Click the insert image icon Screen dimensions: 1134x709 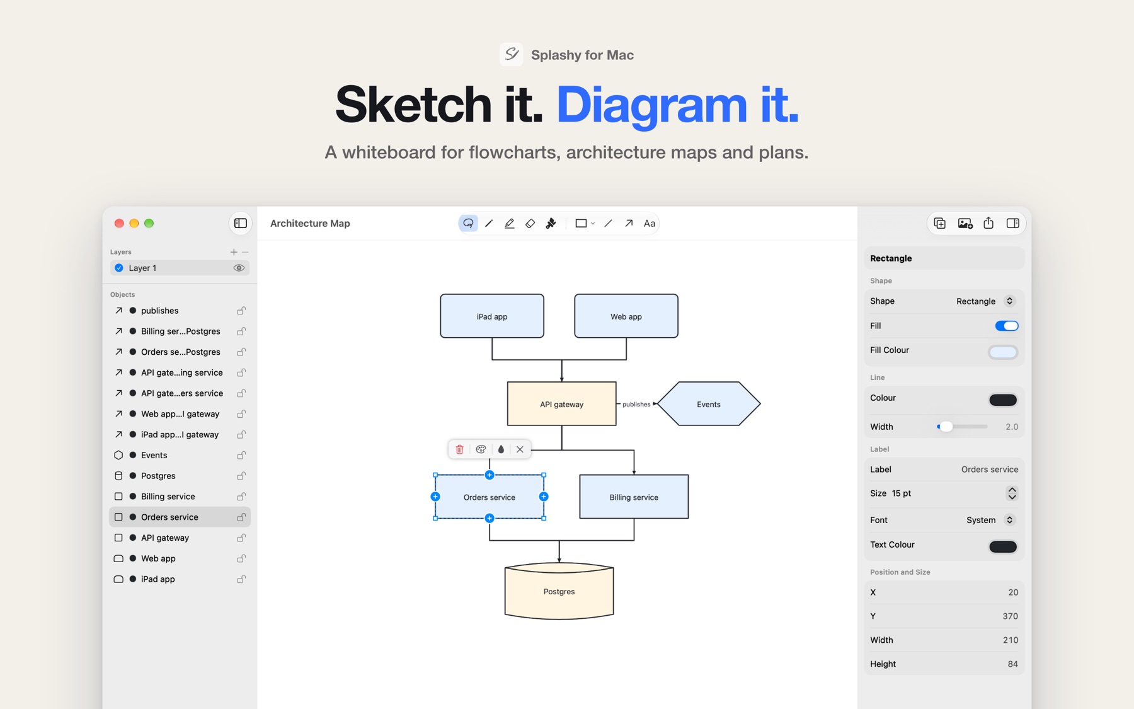[965, 223]
